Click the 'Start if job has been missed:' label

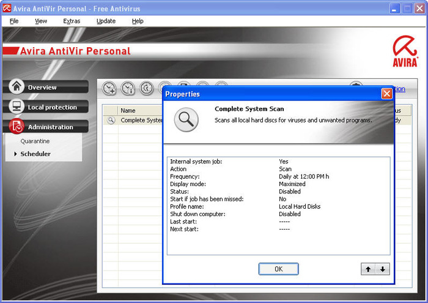click(x=207, y=199)
